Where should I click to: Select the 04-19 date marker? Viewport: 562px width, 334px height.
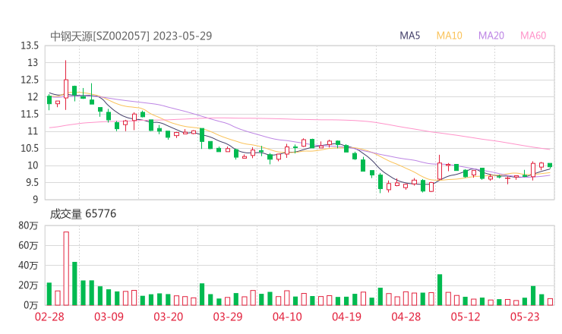348,317
